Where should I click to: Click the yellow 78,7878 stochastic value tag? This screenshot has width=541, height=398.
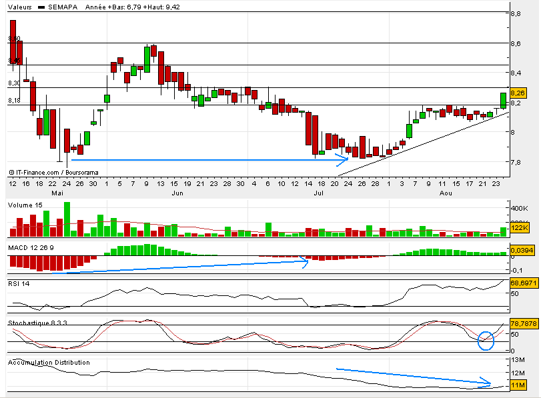[x=524, y=323]
